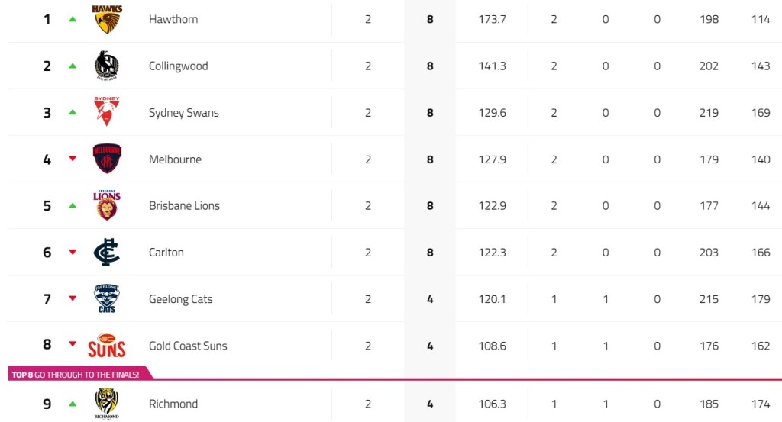Select the Sydney Swans team name
The image size is (782, 422).
(x=183, y=112)
